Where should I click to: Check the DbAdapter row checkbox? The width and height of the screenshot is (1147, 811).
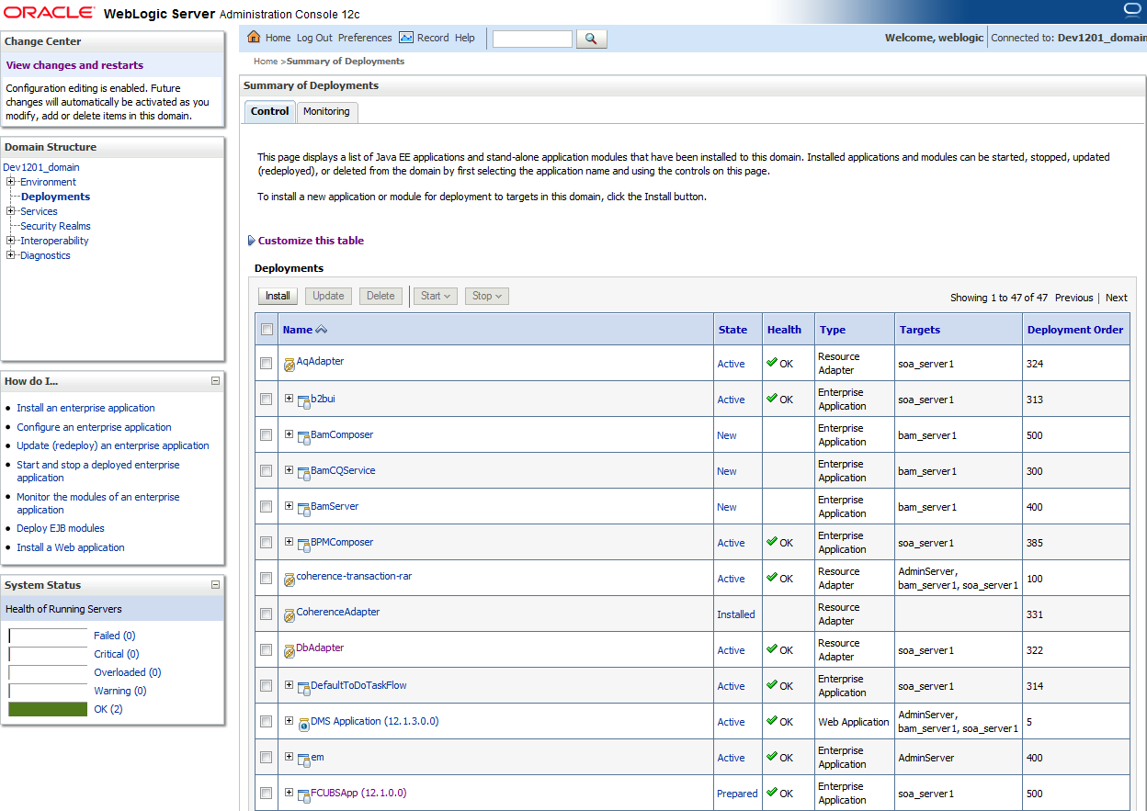pyautogui.click(x=267, y=650)
